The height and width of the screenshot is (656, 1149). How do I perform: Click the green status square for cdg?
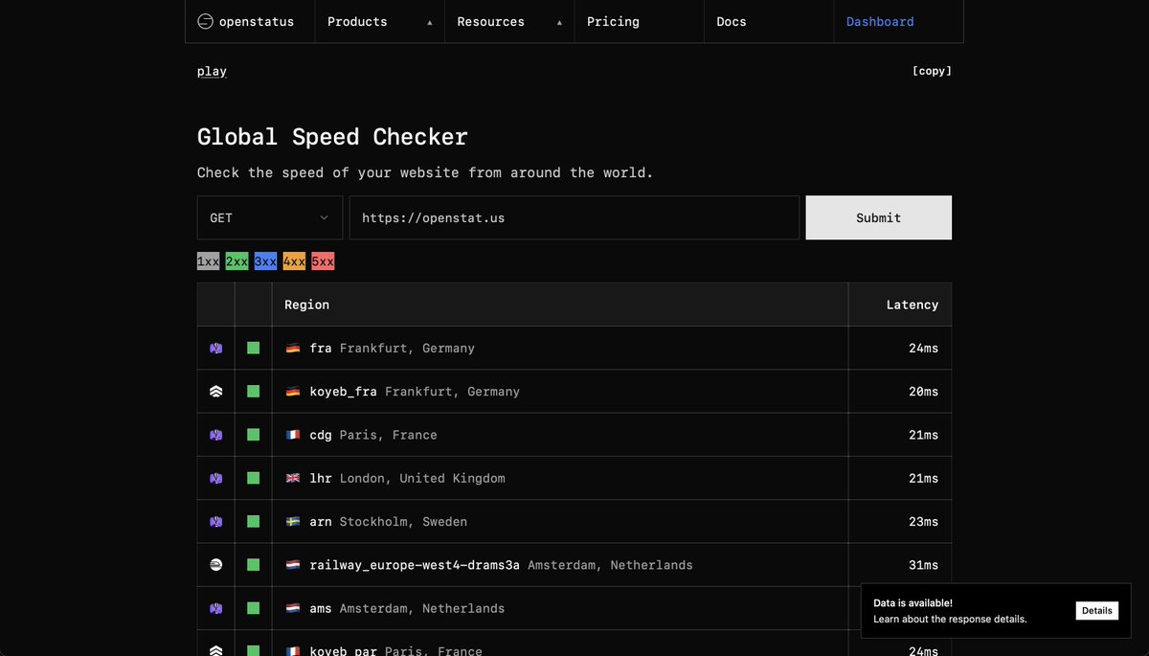coord(254,435)
